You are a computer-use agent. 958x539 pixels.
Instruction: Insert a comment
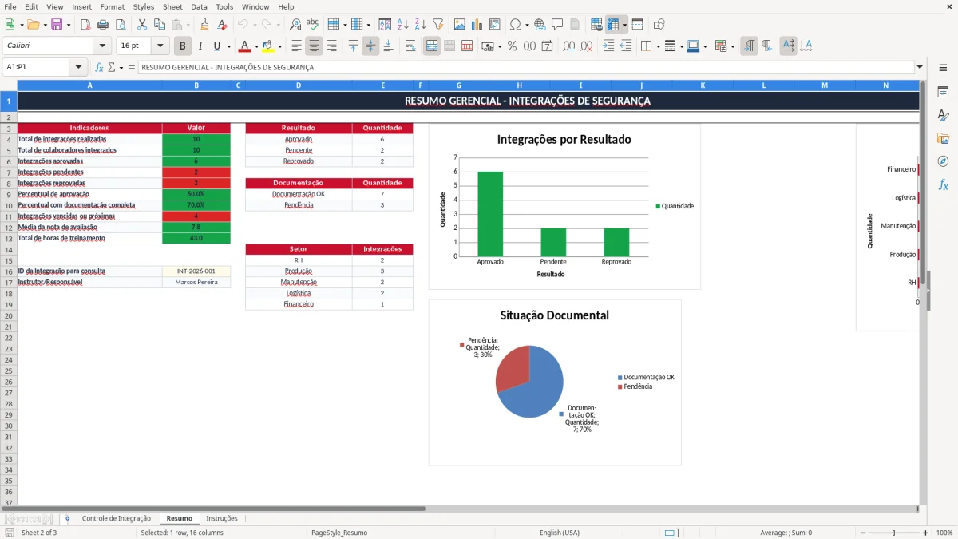point(557,25)
